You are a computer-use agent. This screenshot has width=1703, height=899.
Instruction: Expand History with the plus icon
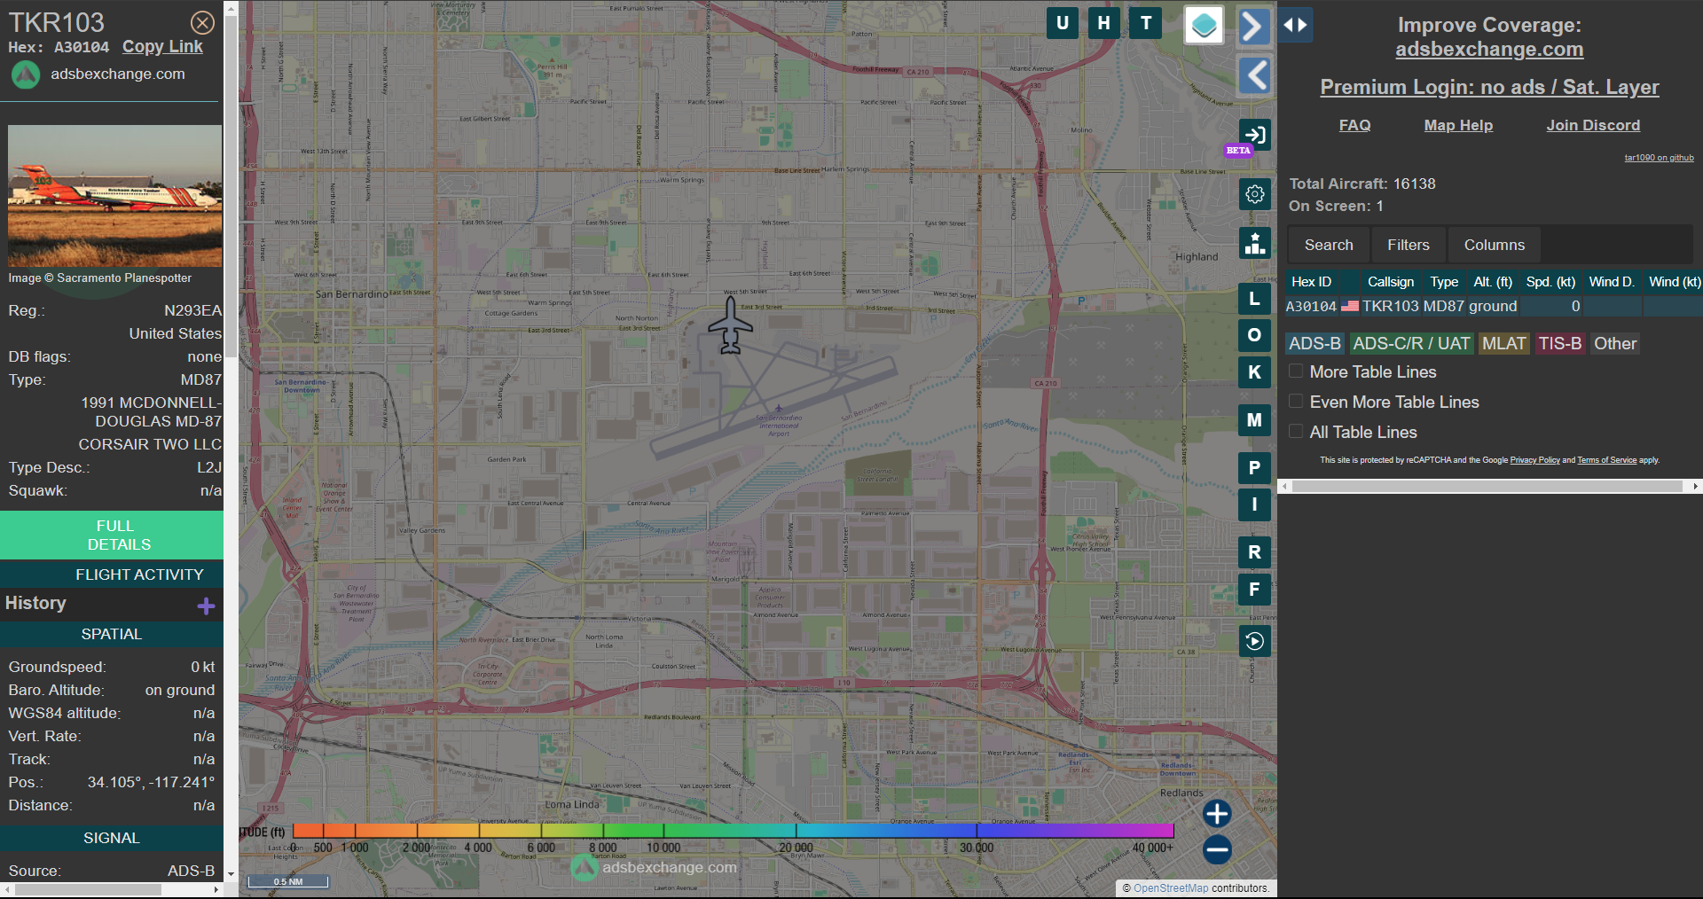[x=206, y=606]
